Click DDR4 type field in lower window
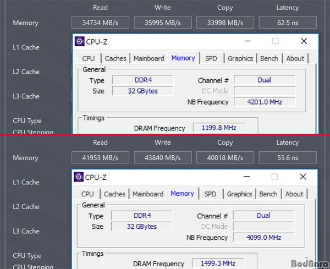This screenshot has width=330, height=269. [142, 216]
